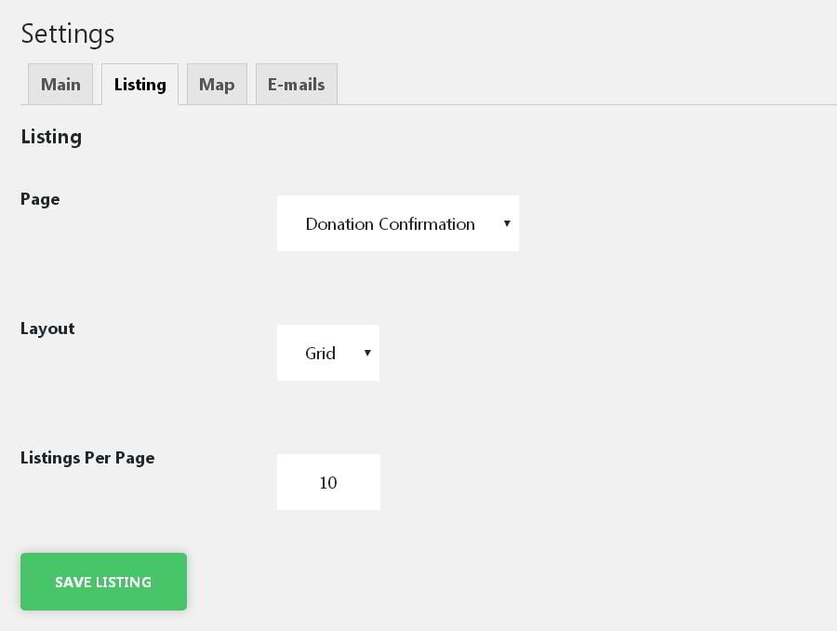Image resolution: width=837 pixels, height=631 pixels.
Task: Click empty space right of Page dropdown
Action: pos(670,223)
